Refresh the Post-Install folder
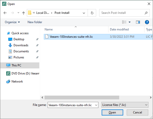Viewport: 153px width, 119px height. pos(92,13)
